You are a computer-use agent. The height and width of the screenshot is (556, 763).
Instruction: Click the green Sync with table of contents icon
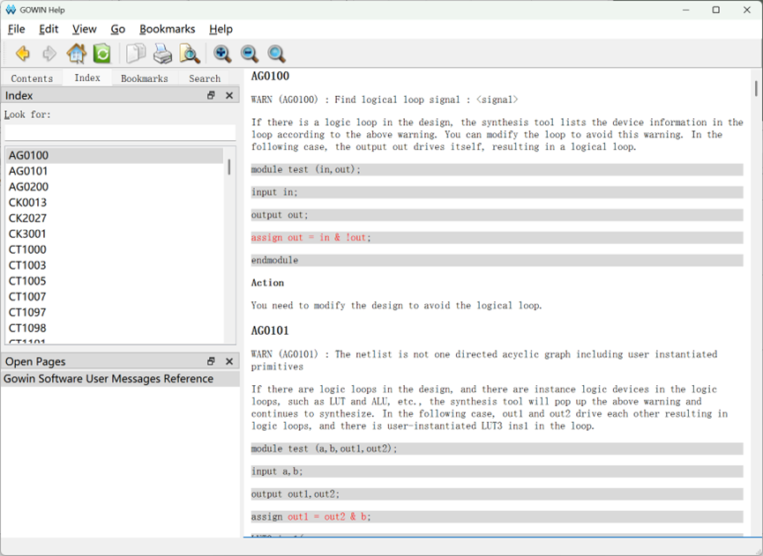tap(101, 54)
